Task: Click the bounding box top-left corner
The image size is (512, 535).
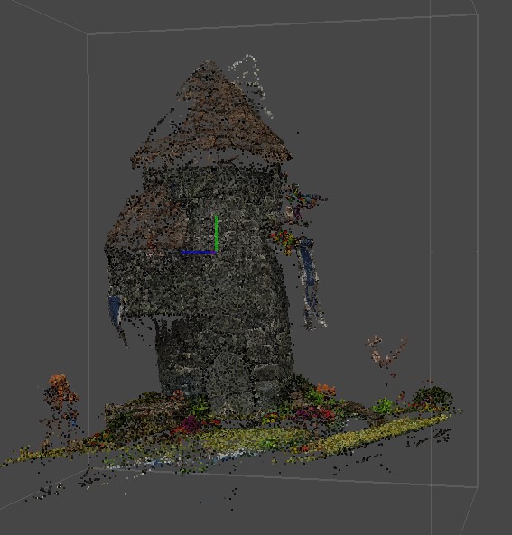Action: (x=88, y=34)
